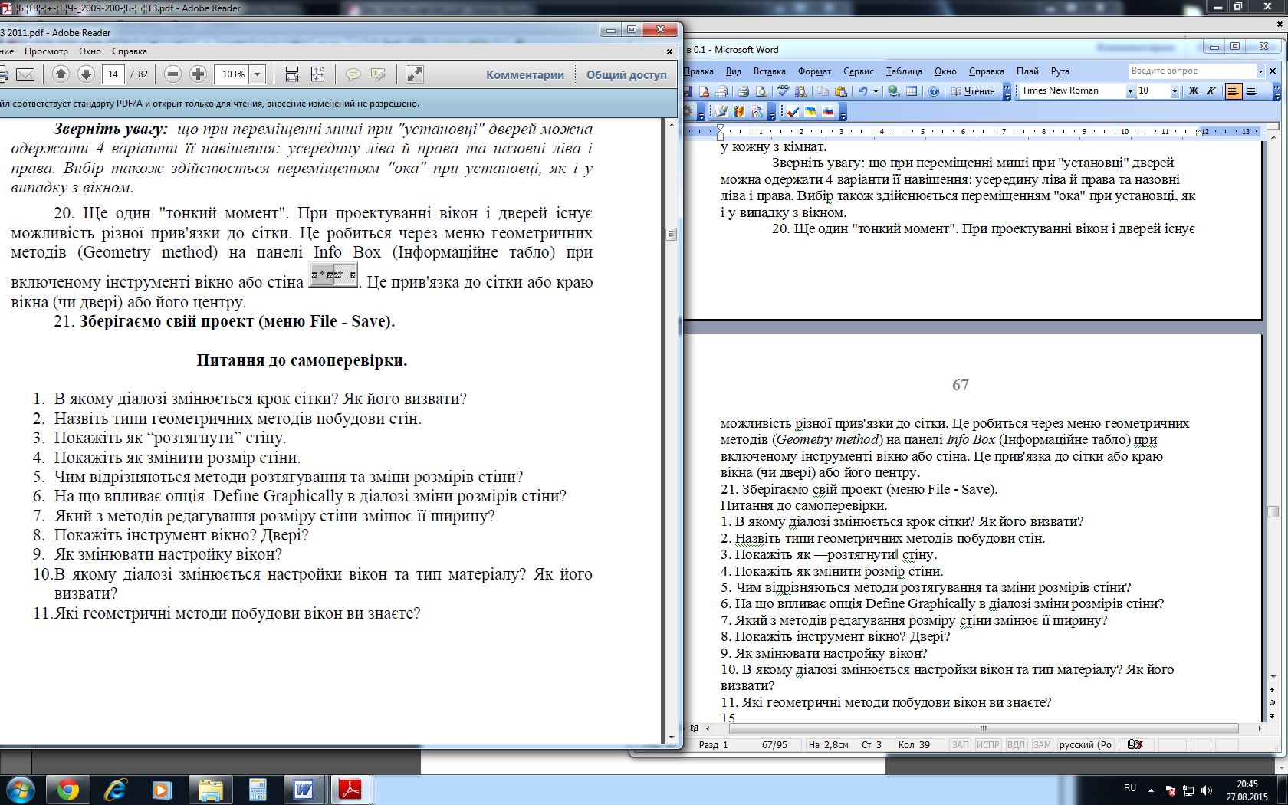
Task: Click the page number field showing 14
Action: tap(113, 74)
